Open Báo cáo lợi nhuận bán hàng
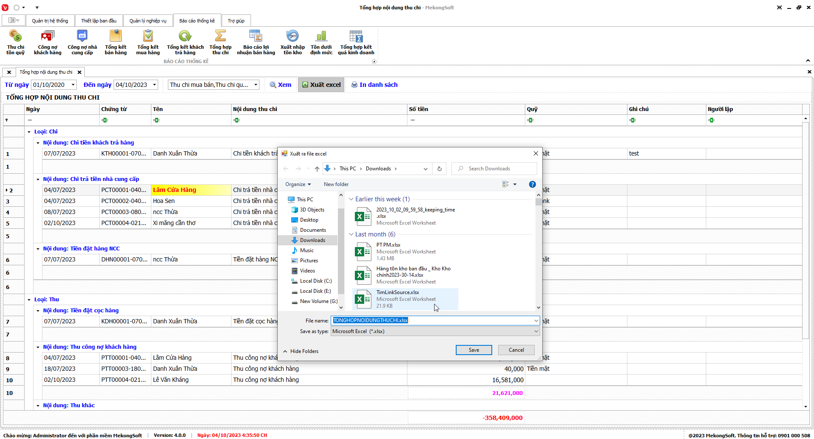The height and width of the screenshot is (439, 814). (x=256, y=42)
